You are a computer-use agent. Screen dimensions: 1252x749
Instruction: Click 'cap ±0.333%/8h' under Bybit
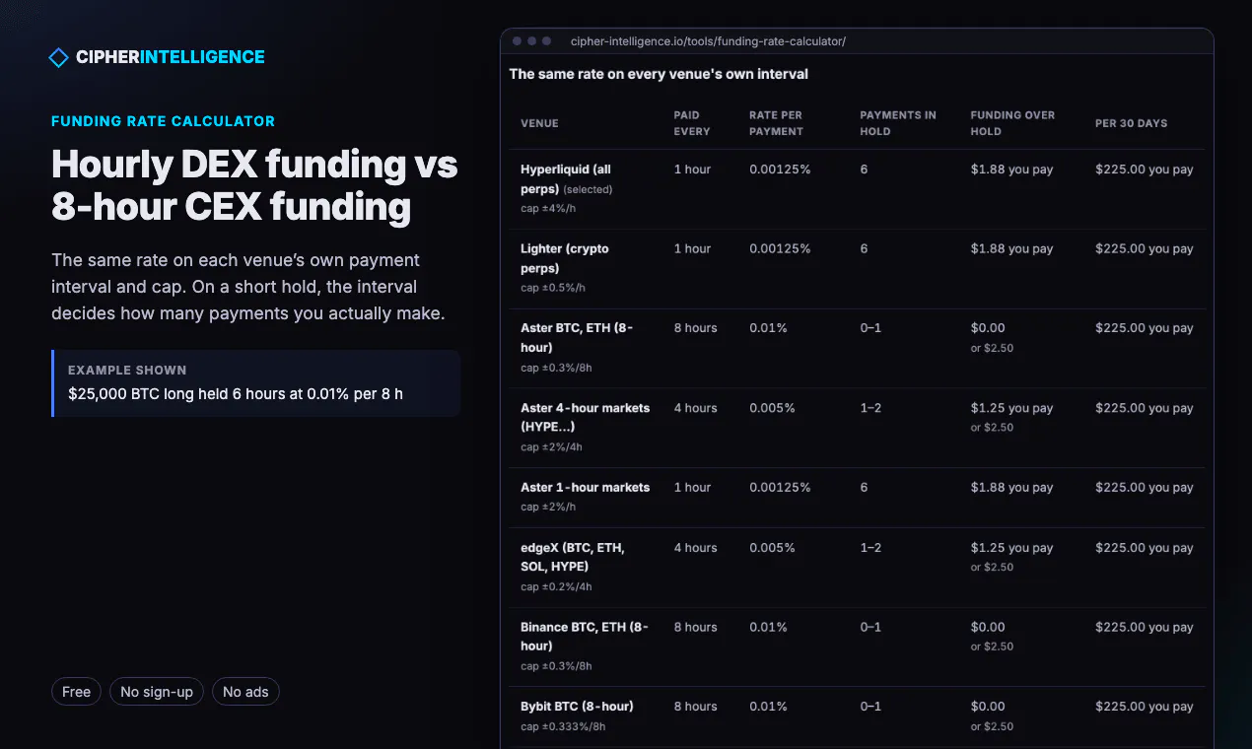(563, 726)
